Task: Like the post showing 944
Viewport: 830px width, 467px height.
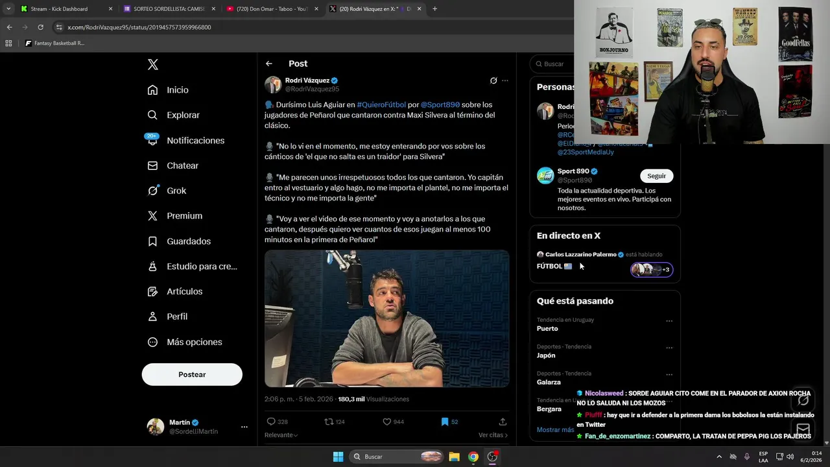Action: pos(393,422)
